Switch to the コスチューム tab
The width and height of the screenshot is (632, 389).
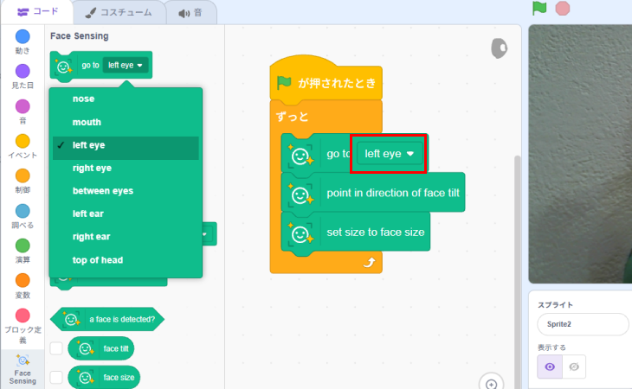pyautogui.click(x=113, y=13)
